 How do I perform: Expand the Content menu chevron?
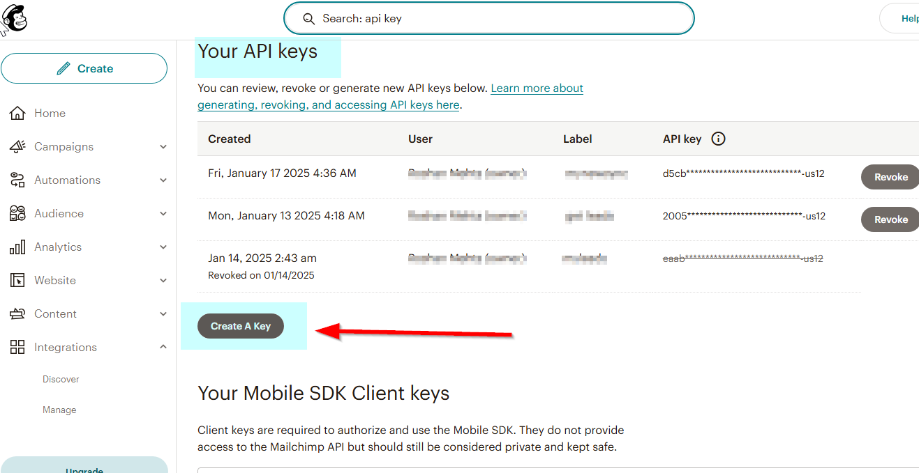click(163, 314)
